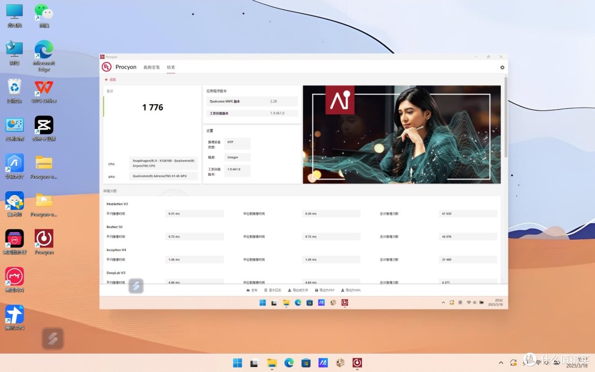Image resolution: width=595 pixels, height=372 pixels.
Task: Select the 21 483 inference count value
Action: coord(468,260)
